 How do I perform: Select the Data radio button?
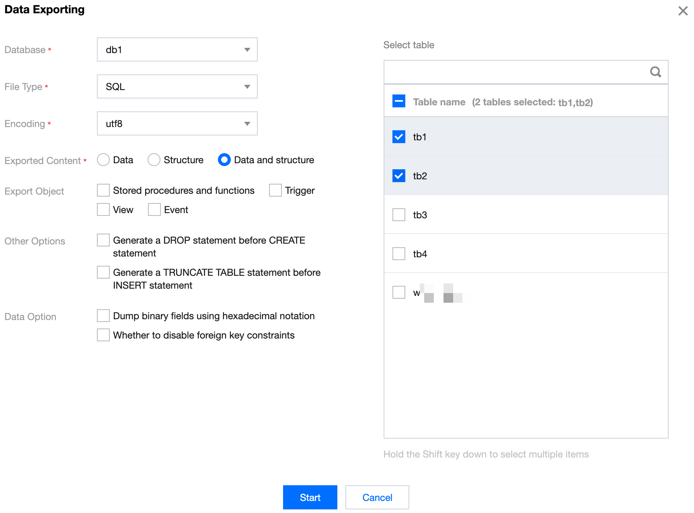point(103,160)
